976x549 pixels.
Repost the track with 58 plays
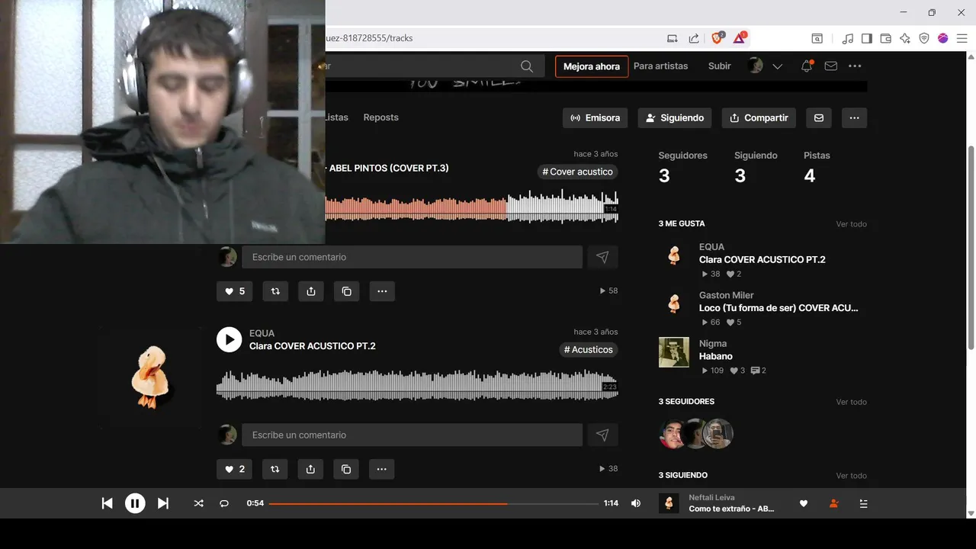click(275, 291)
